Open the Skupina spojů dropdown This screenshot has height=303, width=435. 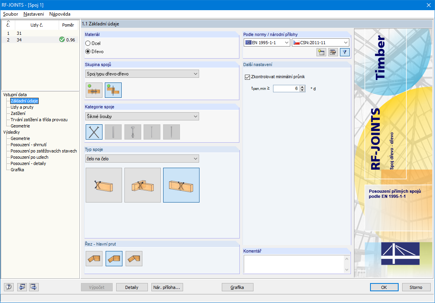(x=142, y=74)
